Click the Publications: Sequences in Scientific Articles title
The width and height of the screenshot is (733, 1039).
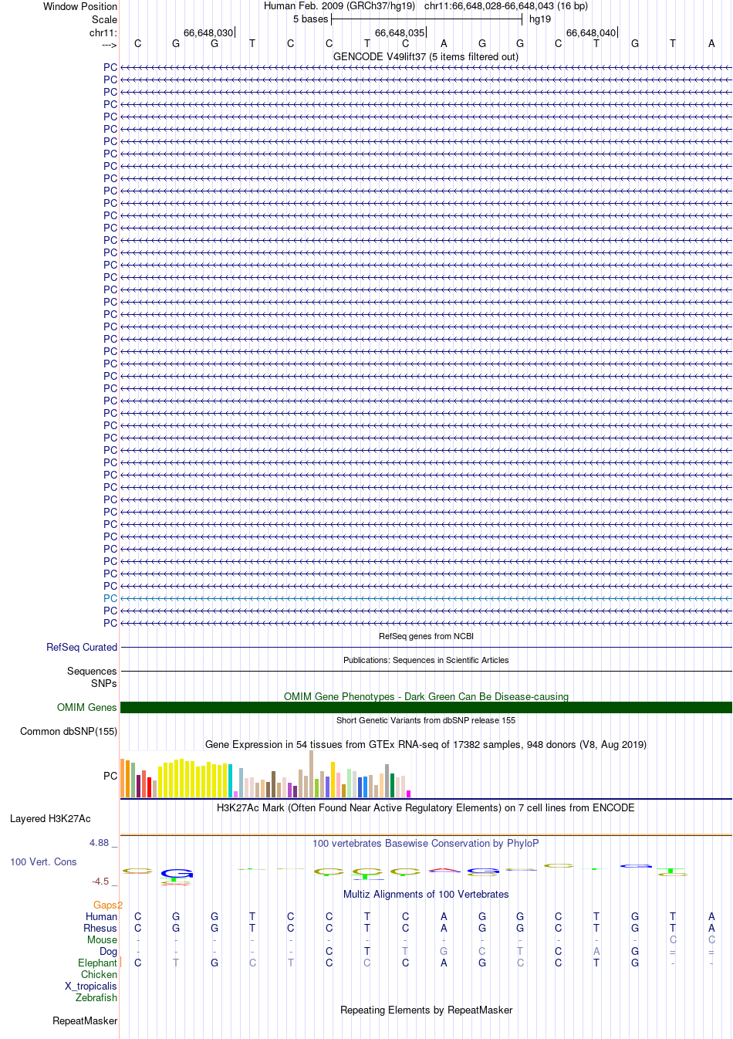click(x=426, y=660)
